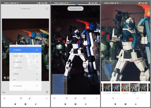
Task: Select the Morning filter thumbnail
Action: click(x=125, y=87)
